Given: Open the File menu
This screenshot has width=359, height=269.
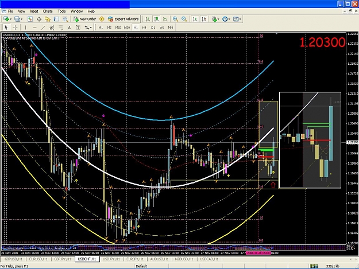Looking at the screenshot, I should (10, 11).
